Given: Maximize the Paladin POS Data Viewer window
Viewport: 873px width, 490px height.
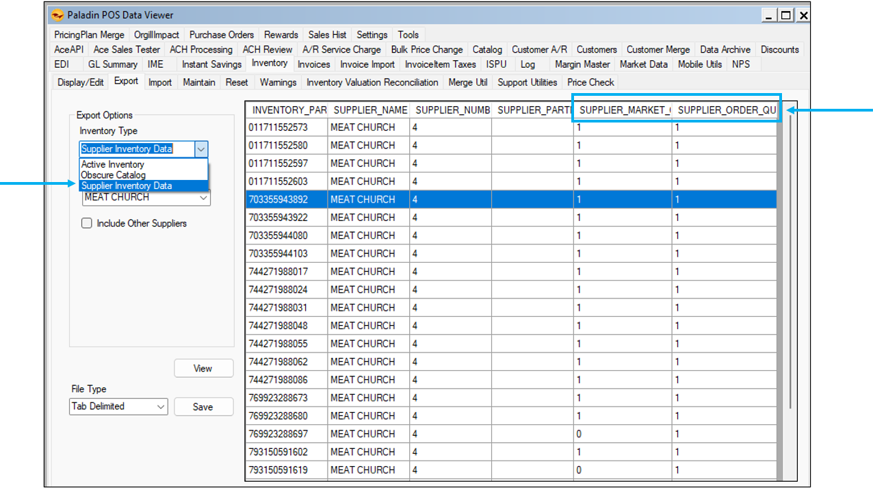Looking at the screenshot, I should click(x=787, y=15).
